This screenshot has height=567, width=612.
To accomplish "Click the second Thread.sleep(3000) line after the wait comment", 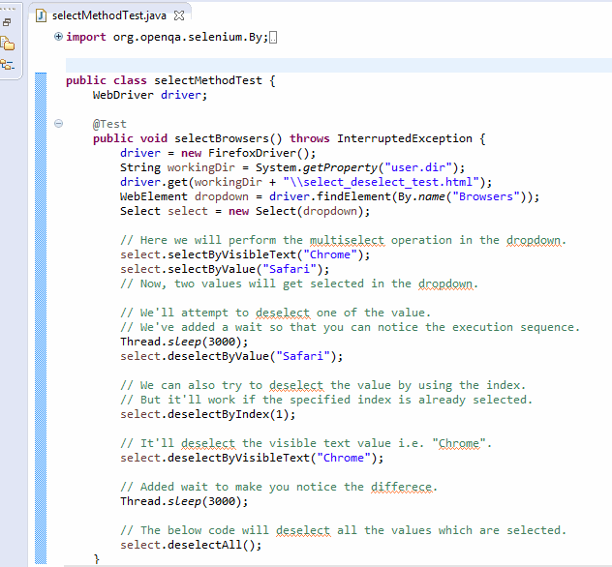I will pyautogui.click(x=184, y=501).
